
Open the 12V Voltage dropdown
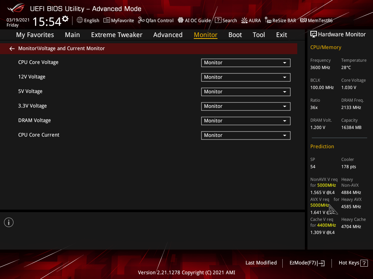pos(246,77)
